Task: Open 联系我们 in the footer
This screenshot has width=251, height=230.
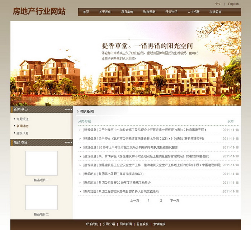Action: (92, 224)
